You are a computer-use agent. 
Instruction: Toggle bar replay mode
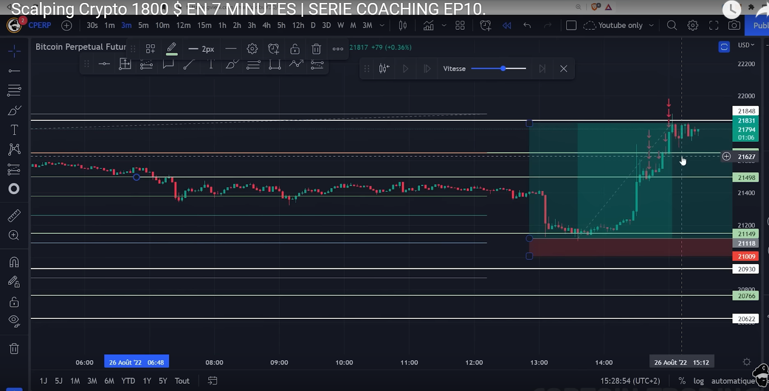pyautogui.click(x=507, y=25)
